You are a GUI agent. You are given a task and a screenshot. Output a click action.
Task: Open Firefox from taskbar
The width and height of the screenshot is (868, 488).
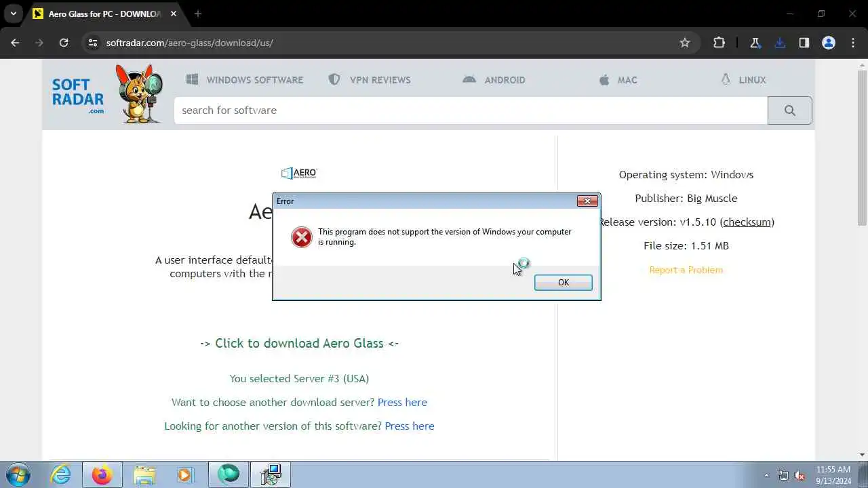pos(102,474)
